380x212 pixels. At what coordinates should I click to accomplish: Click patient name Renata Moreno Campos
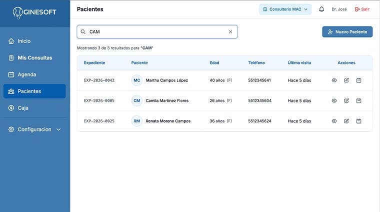point(168,121)
